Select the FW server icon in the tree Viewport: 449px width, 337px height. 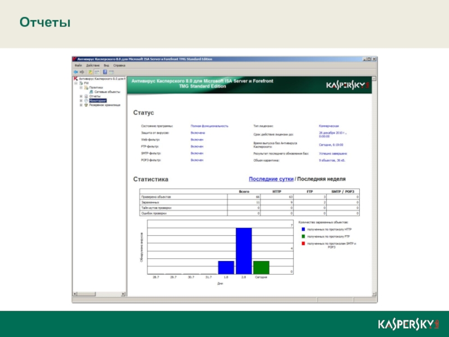81,83
